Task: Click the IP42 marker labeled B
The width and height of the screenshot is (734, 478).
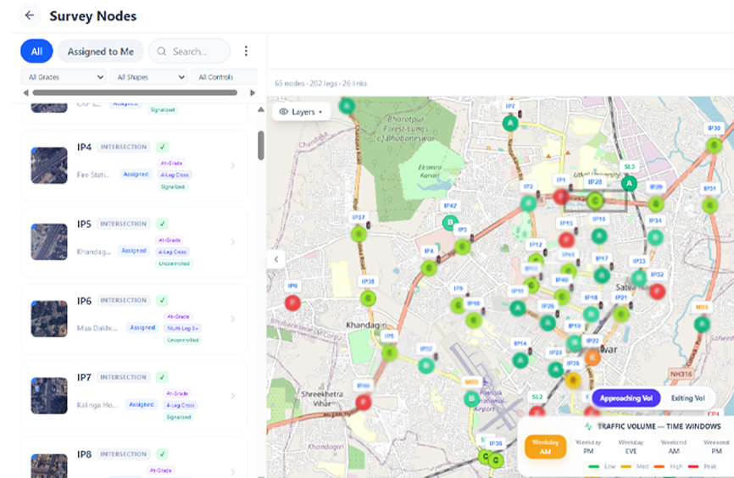Action: pos(450,222)
